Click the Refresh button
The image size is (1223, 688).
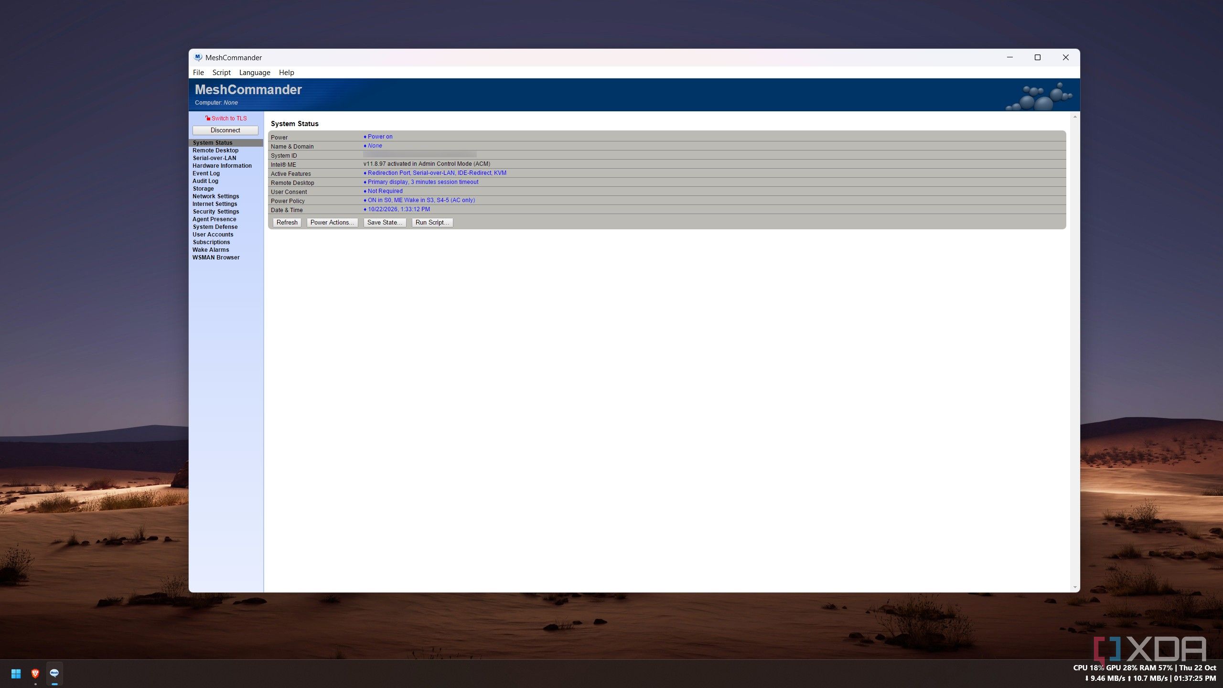pyautogui.click(x=287, y=223)
